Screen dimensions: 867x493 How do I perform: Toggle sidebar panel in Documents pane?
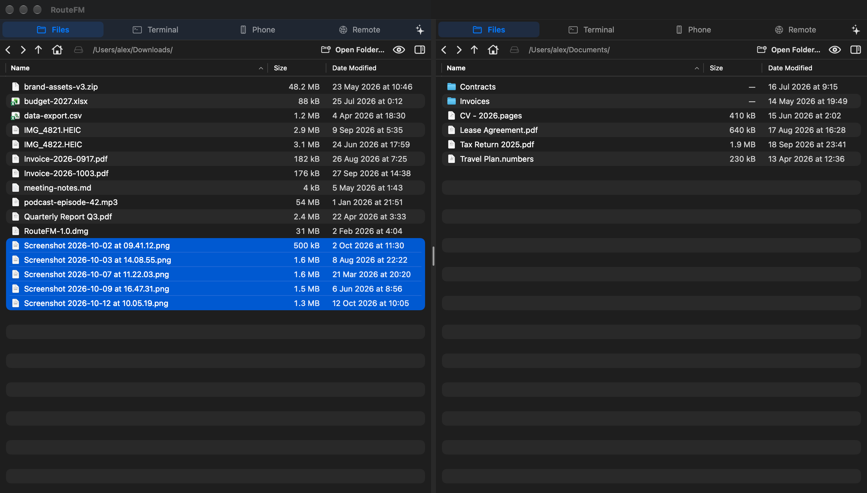pyautogui.click(x=856, y=50)
